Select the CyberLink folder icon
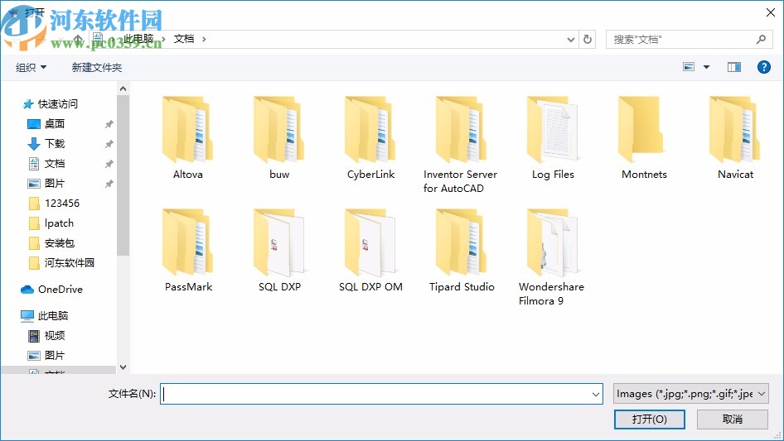784x441 pixels. coord(370,130)
